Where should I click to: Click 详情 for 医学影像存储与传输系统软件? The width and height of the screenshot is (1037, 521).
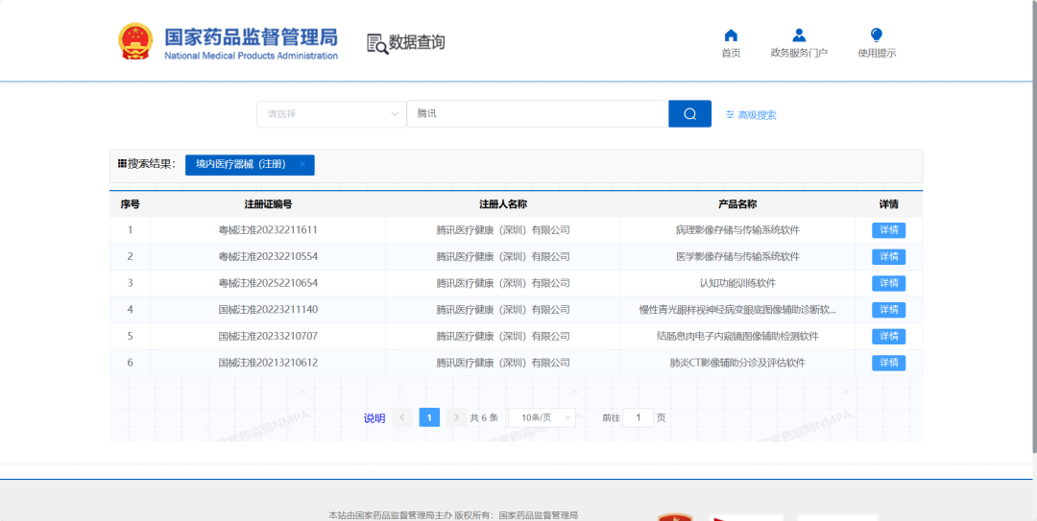click(888, 256)
